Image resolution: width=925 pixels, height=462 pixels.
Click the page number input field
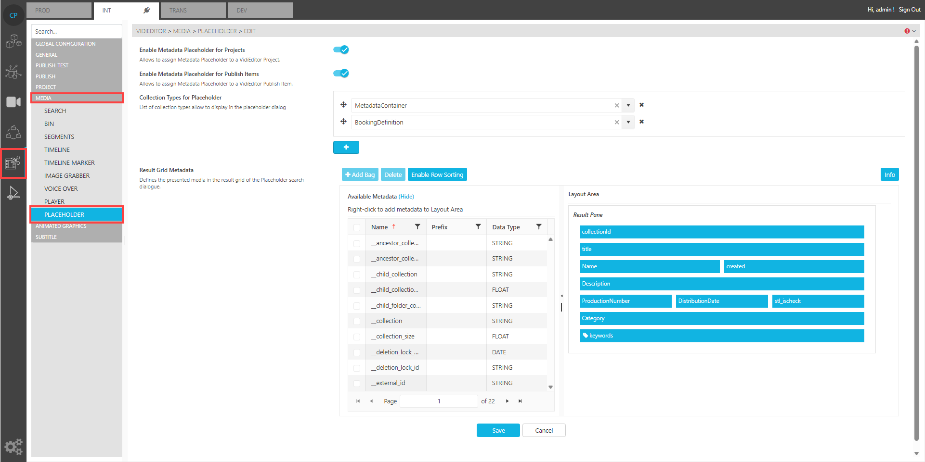tap(439, 401)
